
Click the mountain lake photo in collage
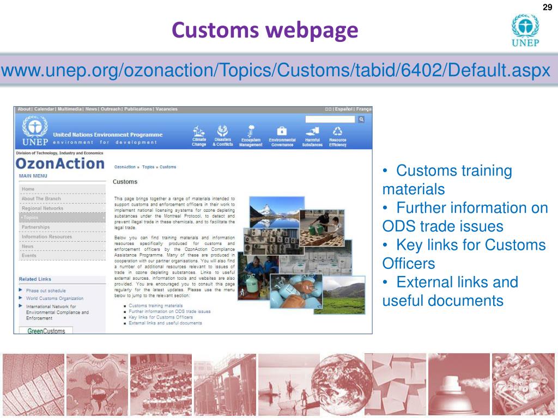coord(277,212)
